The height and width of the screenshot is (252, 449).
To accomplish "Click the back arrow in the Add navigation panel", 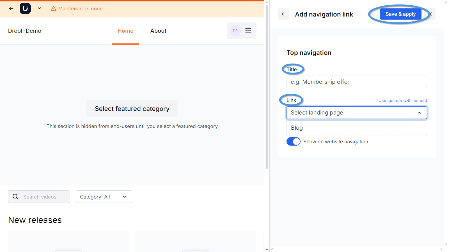I will (x=283, y=14).
